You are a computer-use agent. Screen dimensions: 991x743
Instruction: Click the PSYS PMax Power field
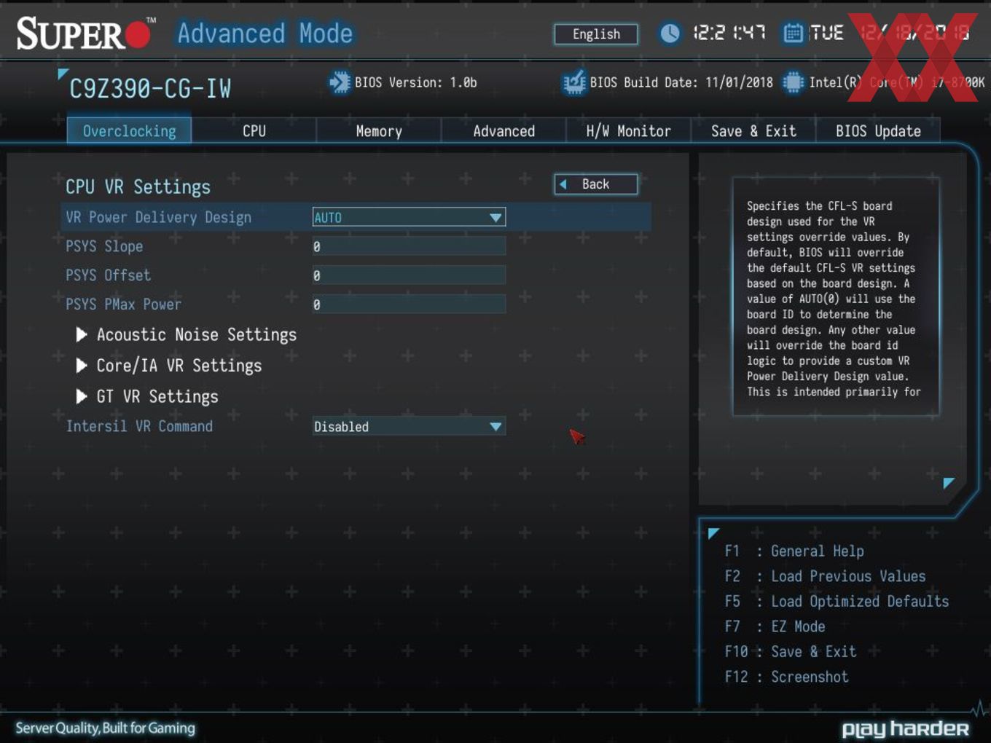[409, 304]
